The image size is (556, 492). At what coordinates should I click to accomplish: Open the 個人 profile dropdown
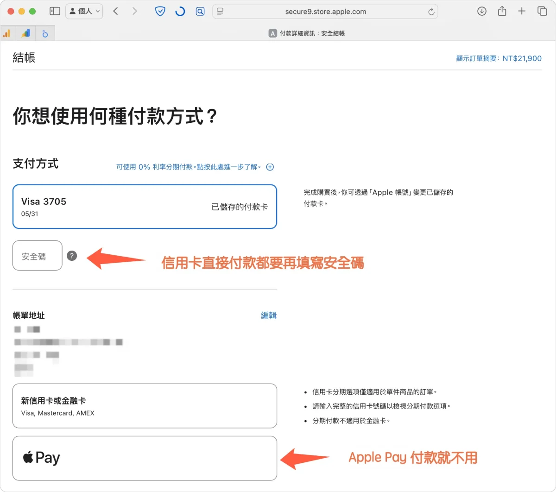[84, 11]
